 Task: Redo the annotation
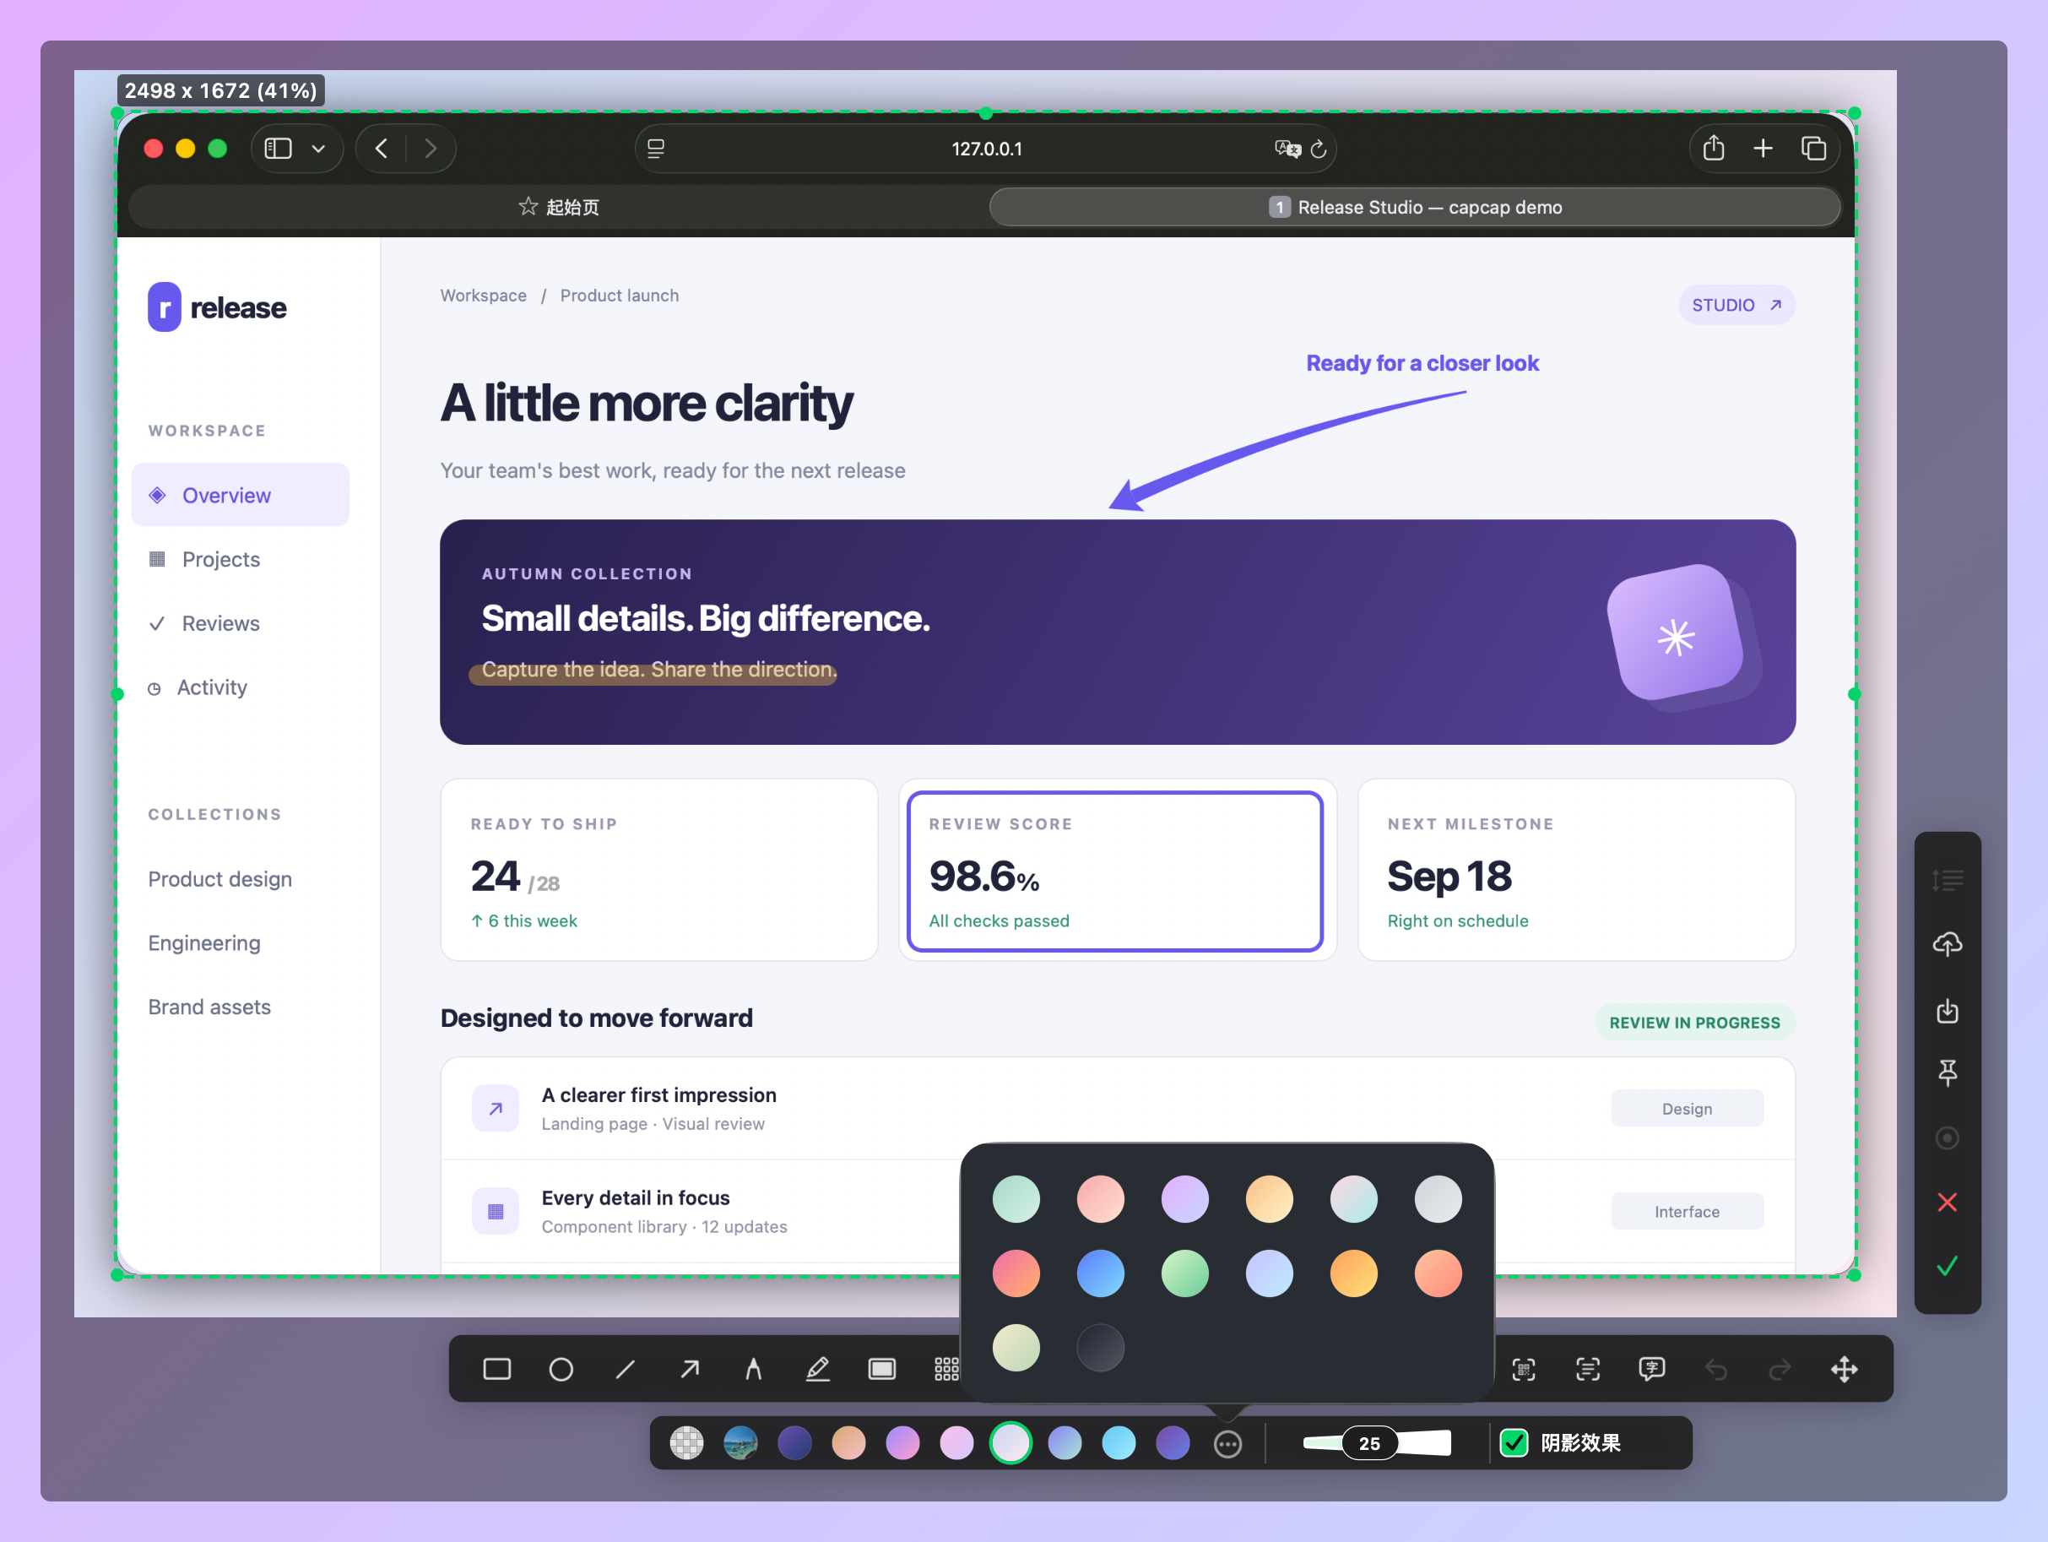(x=1780, y=1369)
